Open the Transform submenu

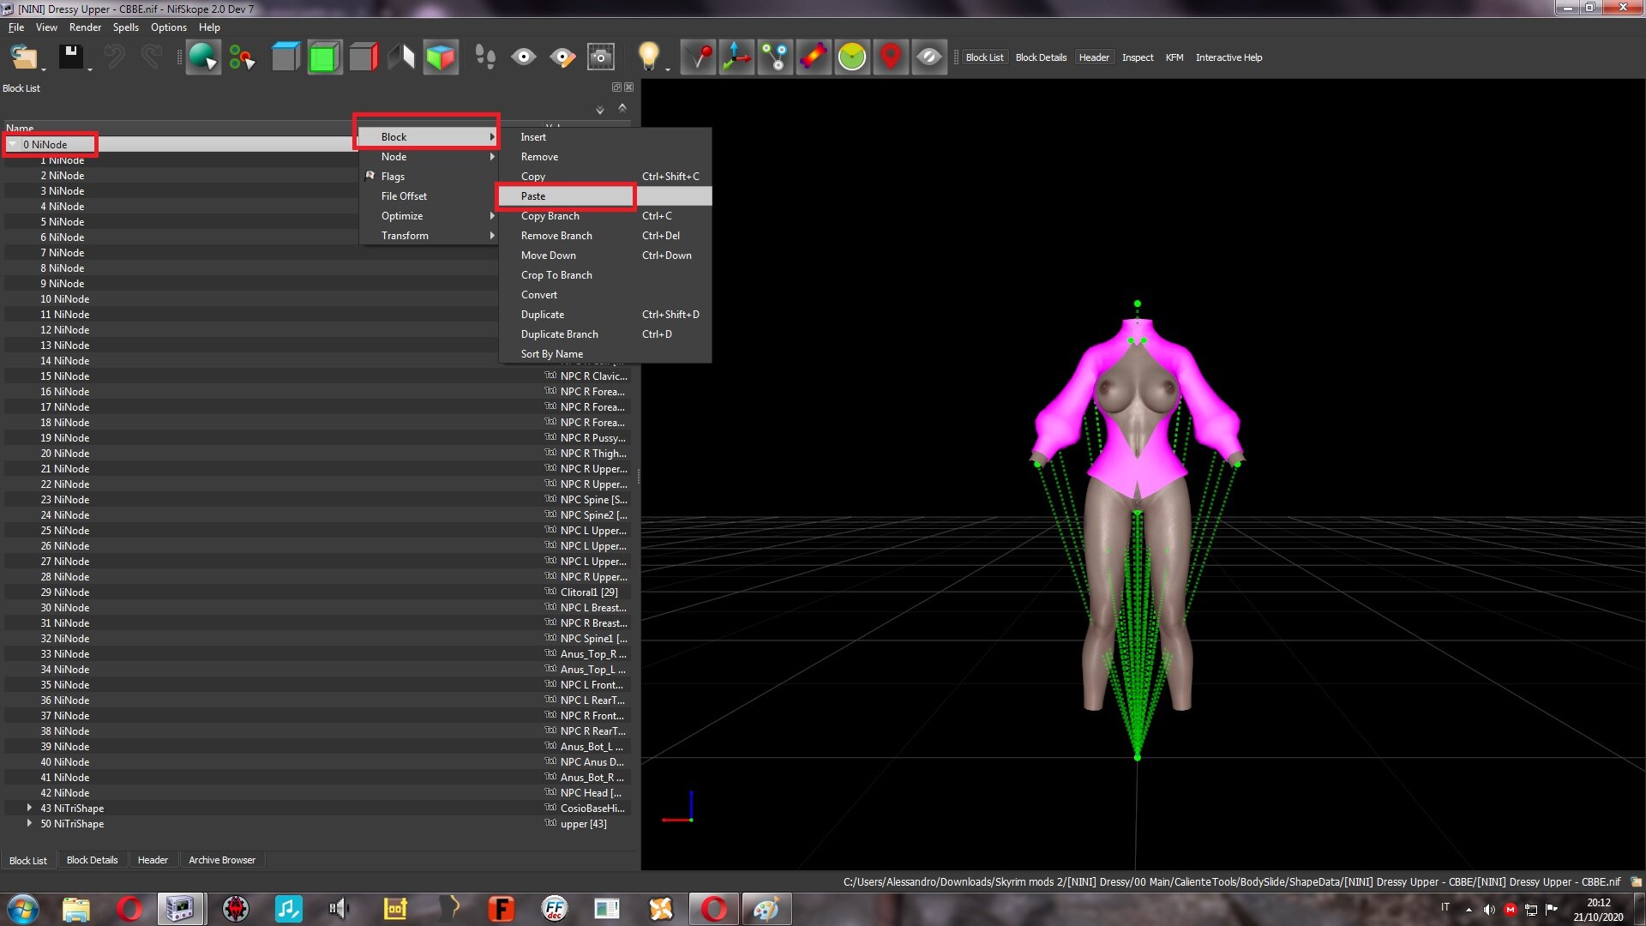[429, 236]
